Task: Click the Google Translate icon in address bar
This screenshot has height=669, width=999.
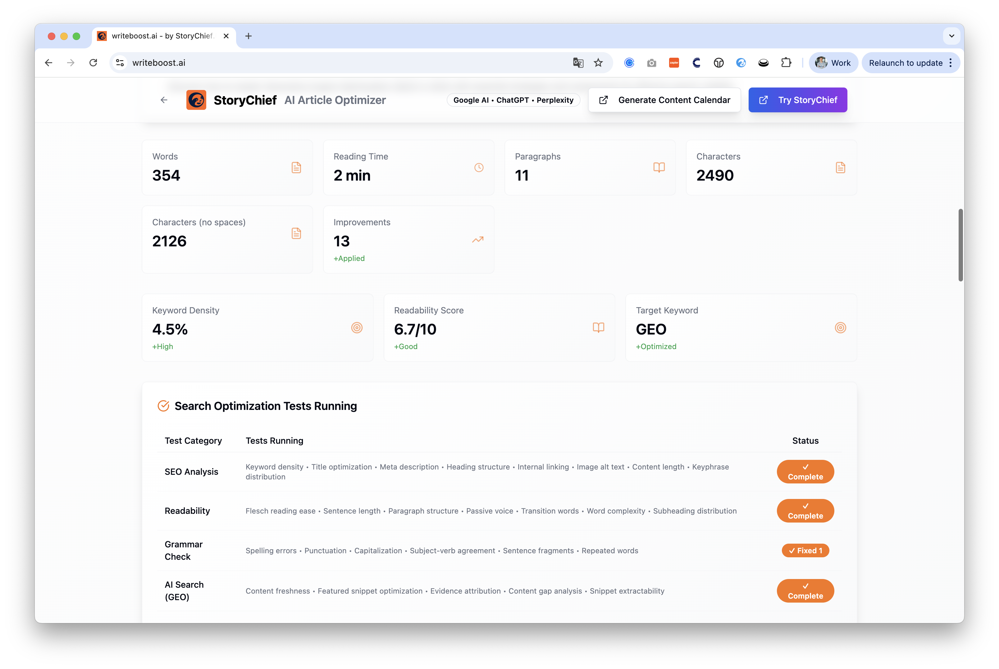Action: [578, 63]
